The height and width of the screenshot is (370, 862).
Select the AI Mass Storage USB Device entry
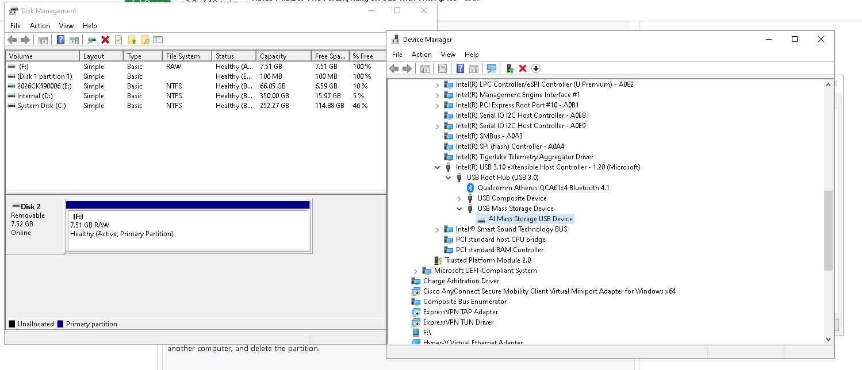click(x=529, y=218)
